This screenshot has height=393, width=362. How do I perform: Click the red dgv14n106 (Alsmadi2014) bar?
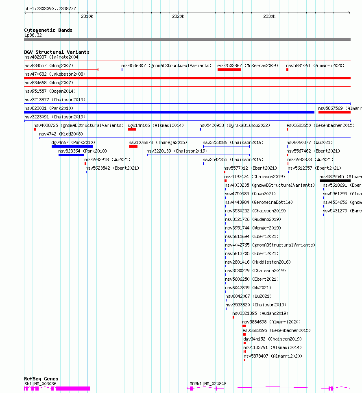click(132, 129)
